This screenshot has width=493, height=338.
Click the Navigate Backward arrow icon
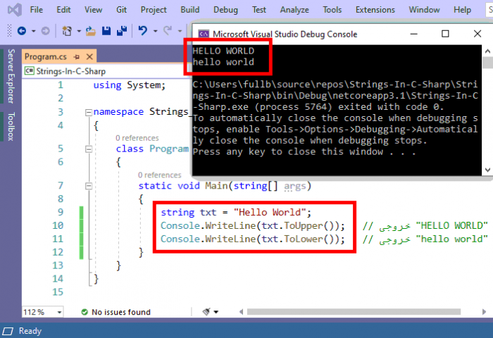pyautogui.click(x=22, y=31)
